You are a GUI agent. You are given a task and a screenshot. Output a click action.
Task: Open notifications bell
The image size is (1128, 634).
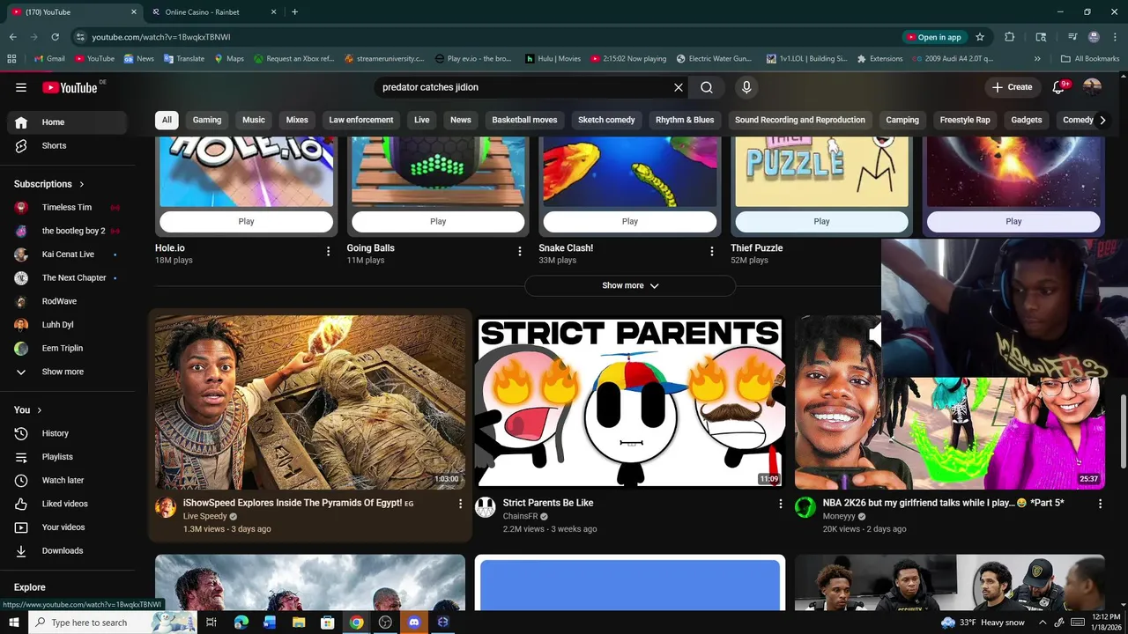pos(1058,87)
